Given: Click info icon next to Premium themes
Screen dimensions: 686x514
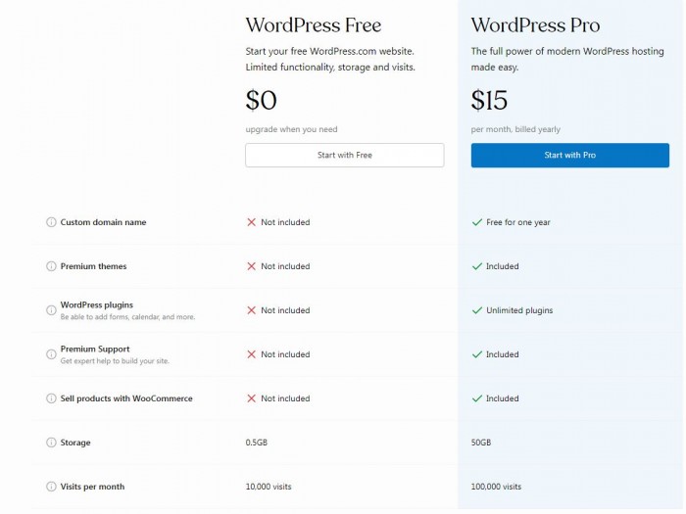Looking at the screenshot, I should coord(51,266).
